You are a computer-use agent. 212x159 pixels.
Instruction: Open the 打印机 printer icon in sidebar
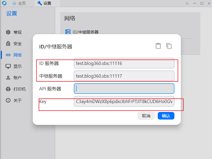tap(8, 89)
